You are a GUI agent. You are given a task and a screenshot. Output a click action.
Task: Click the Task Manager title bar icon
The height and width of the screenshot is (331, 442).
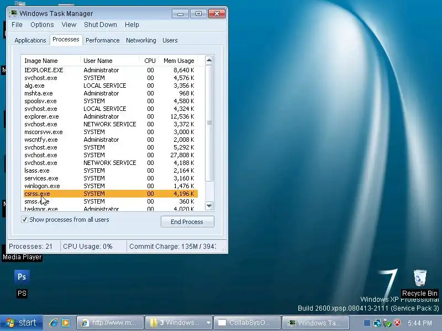click(13, 13)
